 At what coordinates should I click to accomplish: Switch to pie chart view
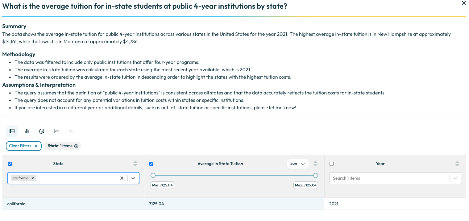tap(42, 131)
